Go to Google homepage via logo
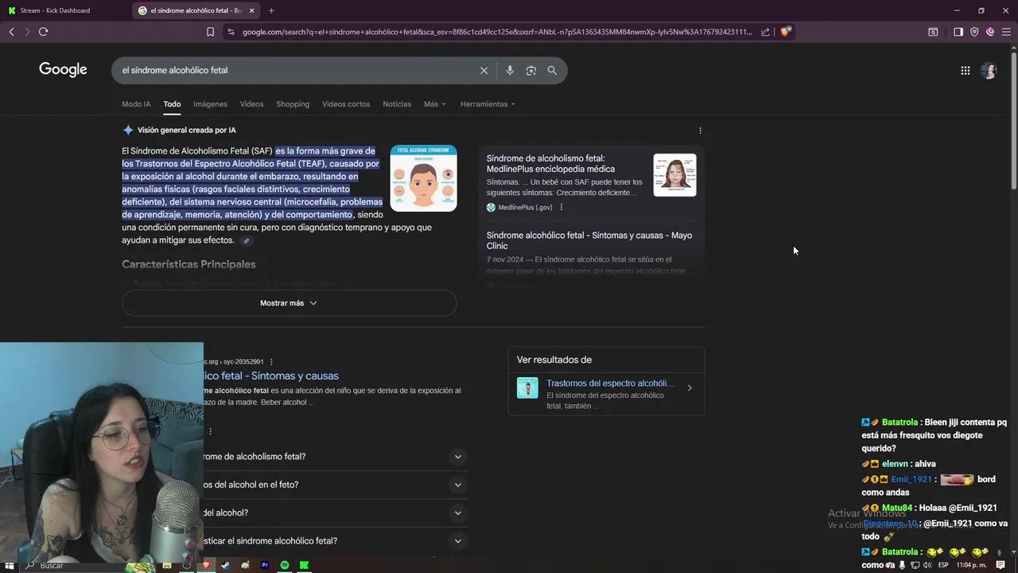This screenshot has width=1018, height=573. coord(63,69)
